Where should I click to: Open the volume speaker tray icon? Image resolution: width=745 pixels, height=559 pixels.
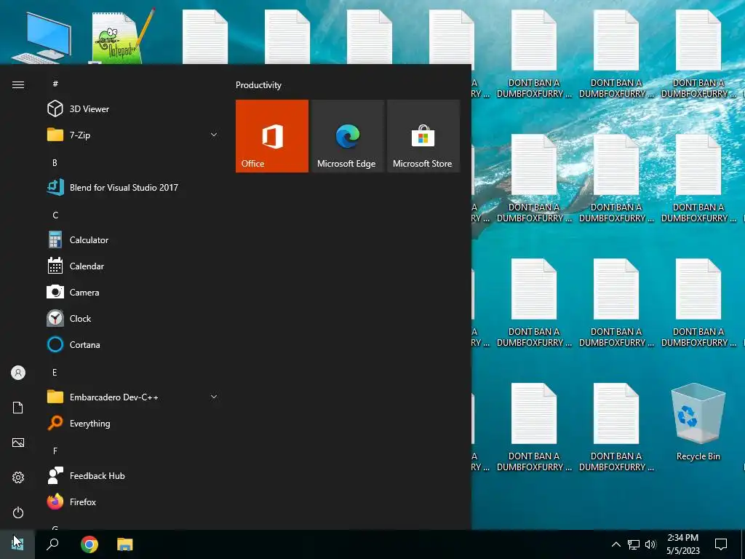[x=650, y=544]
